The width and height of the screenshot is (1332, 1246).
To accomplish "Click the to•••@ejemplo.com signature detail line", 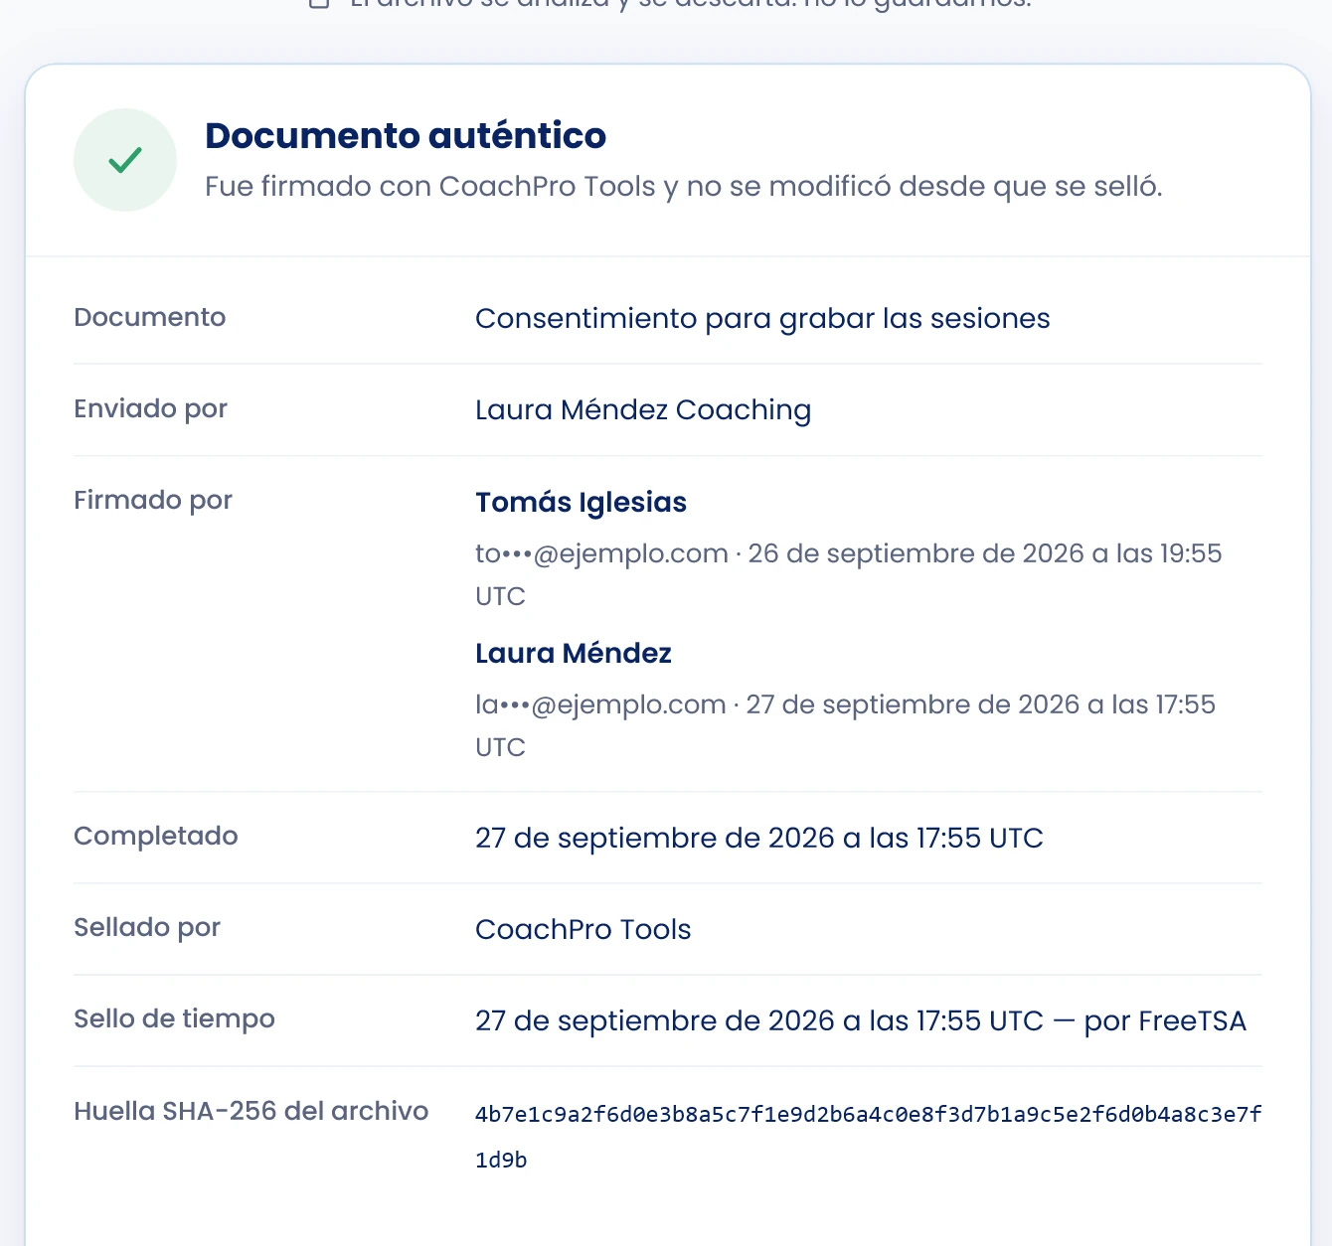I will tap(849, 574).
